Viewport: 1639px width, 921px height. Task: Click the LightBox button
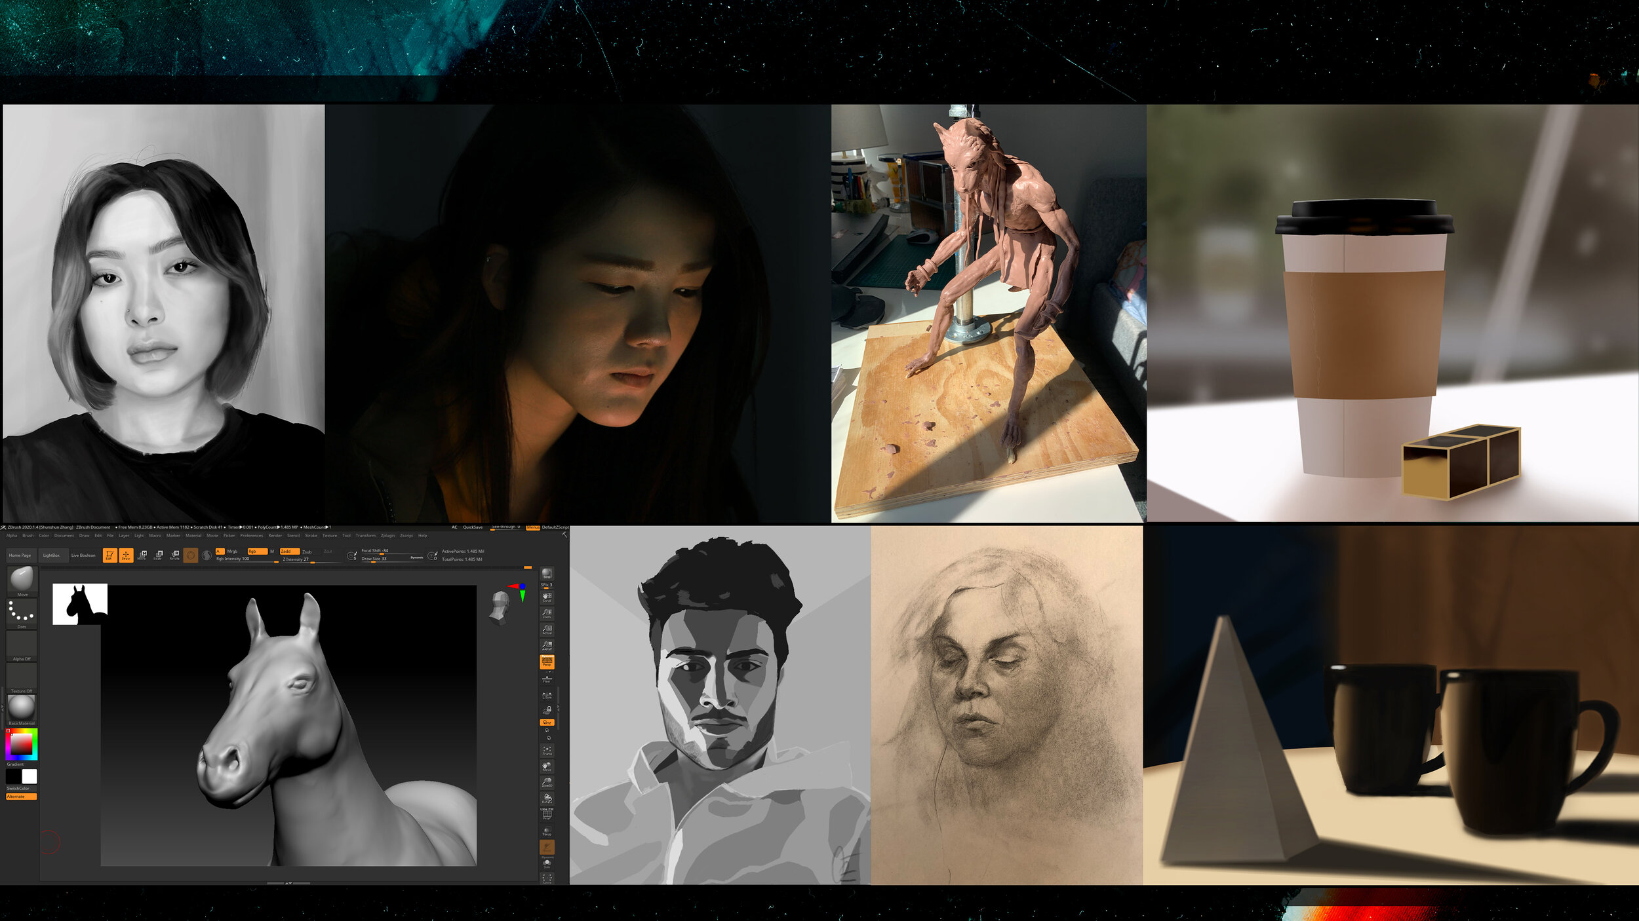(x=52, y=555)
